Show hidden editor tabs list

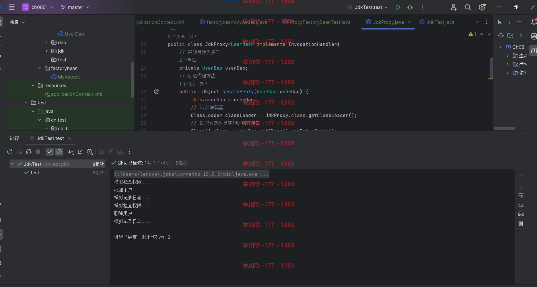coord(477,22)
